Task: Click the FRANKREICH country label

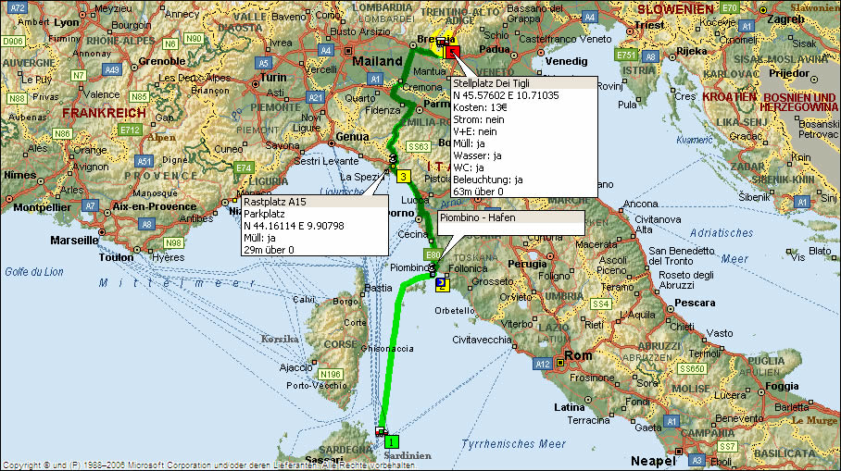Action: pyautogui.click(x=104, y=113)
